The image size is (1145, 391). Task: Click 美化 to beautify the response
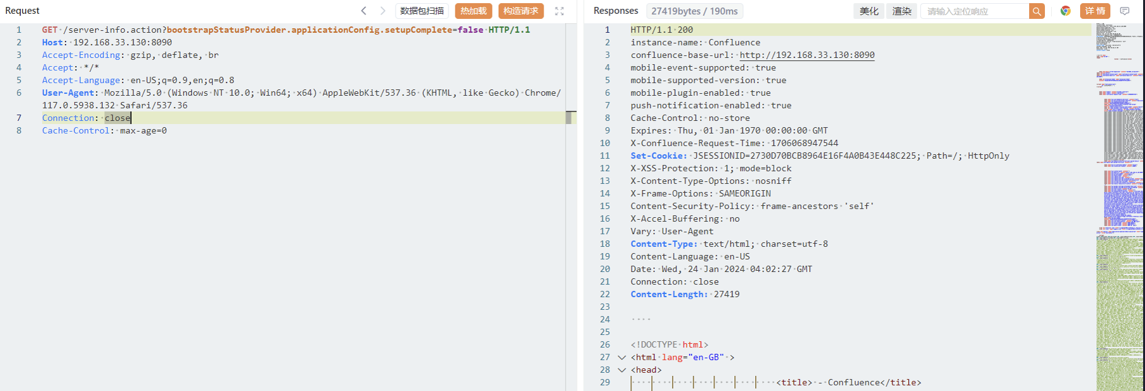click(869, 11)
